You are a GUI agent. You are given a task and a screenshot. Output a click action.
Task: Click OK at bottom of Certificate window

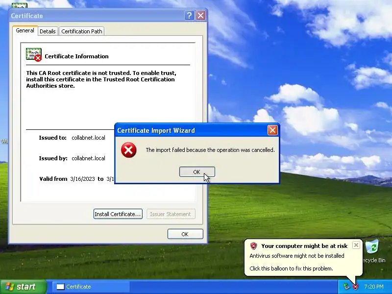(x=185, y=234)
